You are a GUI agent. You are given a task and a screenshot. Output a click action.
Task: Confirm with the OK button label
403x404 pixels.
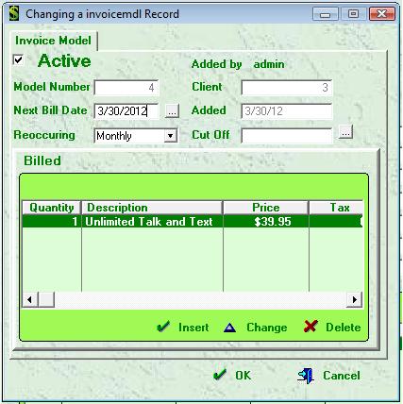pyautogui.click(x=243, y=375)
